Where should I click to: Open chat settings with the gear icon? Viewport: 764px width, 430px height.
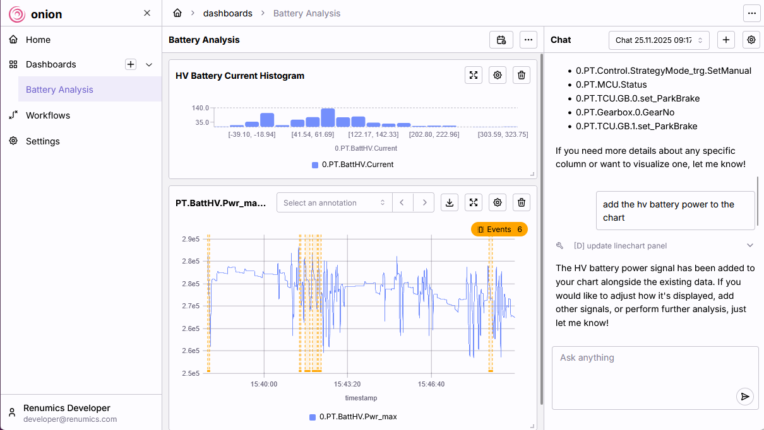click(751, 39)
